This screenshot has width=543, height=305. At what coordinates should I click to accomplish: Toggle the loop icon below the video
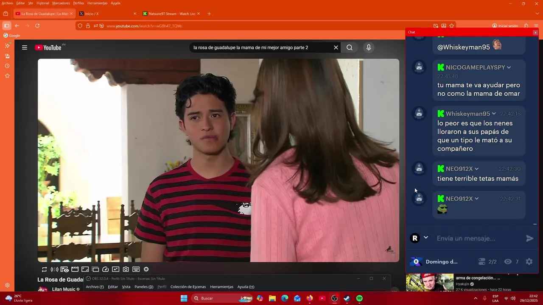coord(44,269)
